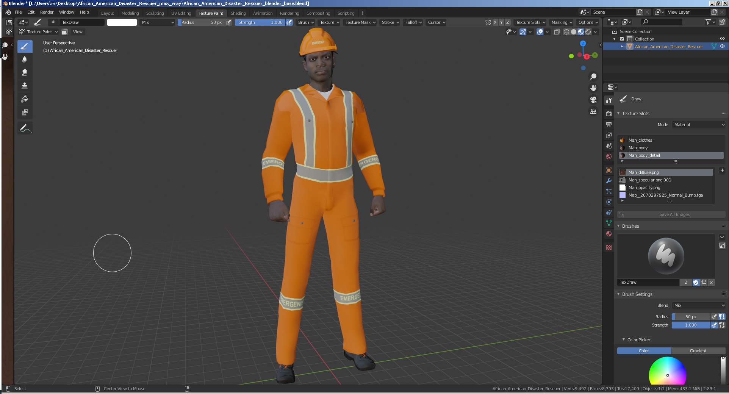Toggle camera view in viewport
Image resolution: width=729 pixels, height=394 pixels.
point(593,100)
